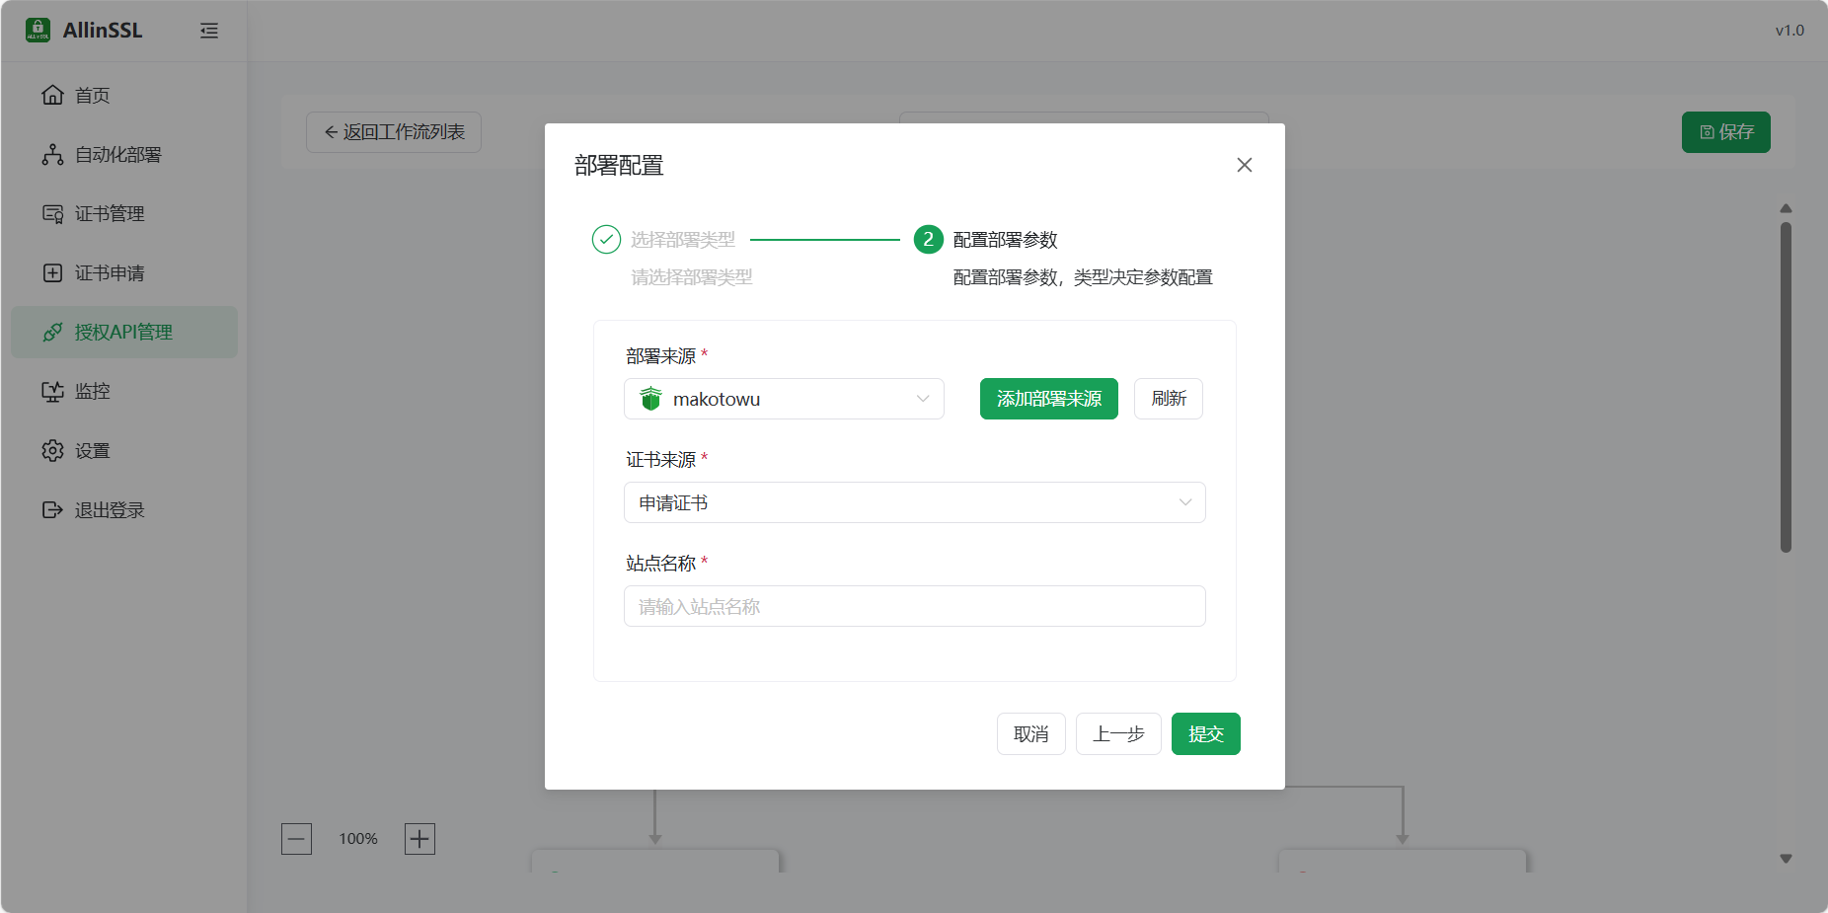Click the green shield icon beside makotowu
This screenshot has height=913, width=1828.
click(650, 399)
